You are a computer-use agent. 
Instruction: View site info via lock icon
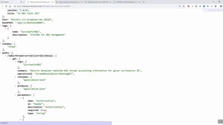pos(15,6)
